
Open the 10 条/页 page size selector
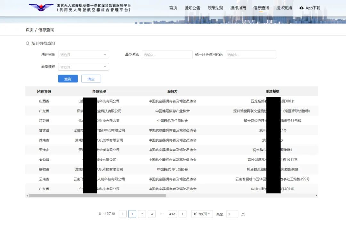(x=202, y=214)
